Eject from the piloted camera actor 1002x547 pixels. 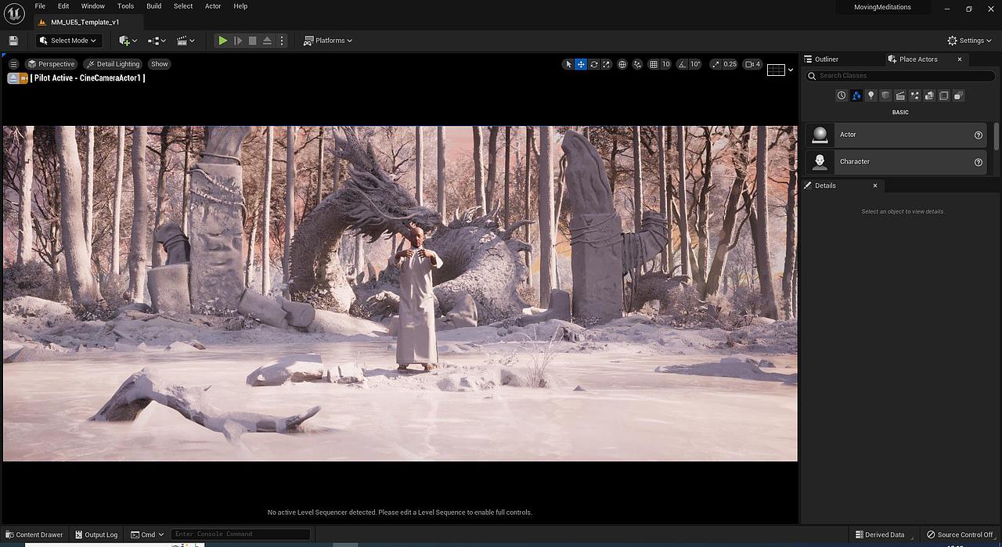pos(13,78)
